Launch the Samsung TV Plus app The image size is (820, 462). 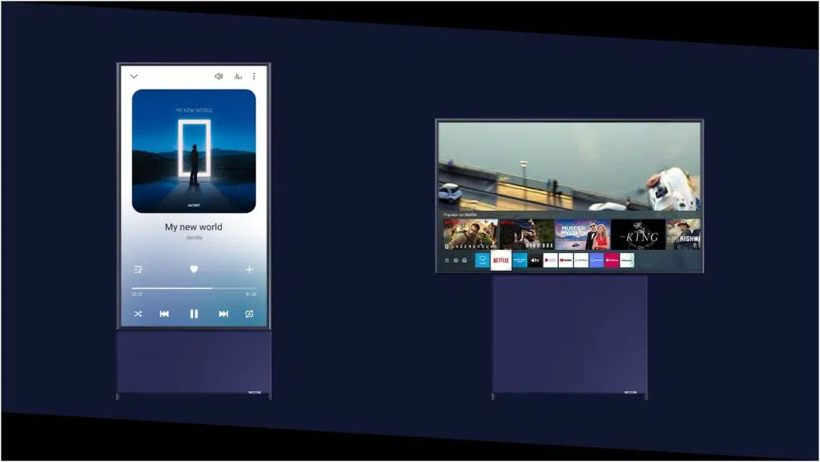click(482, 261)
